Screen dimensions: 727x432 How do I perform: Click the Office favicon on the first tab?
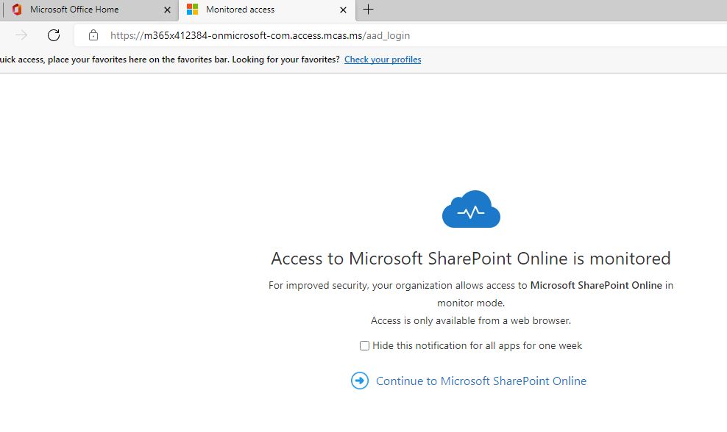pyautogui.click(x=16, y=10)
